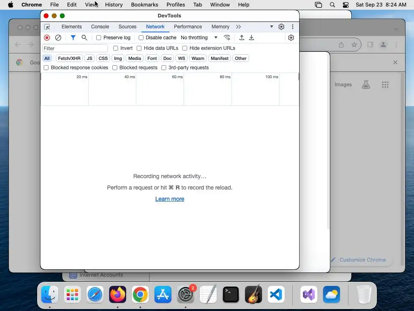
Task: Click the network Filter text field
Action: click(x=75, y=49)
